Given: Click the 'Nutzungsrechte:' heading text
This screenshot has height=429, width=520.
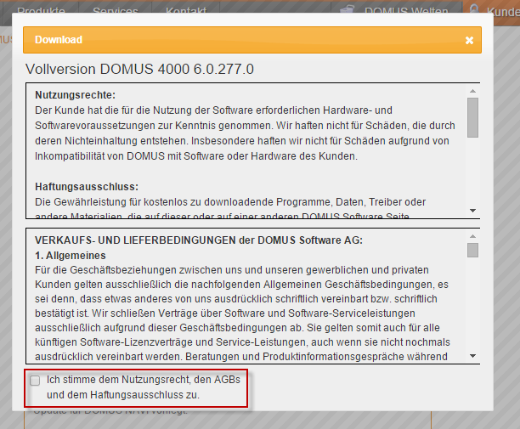Looking at the screenshot, I should pyautogui.click(x=76, y=95).
